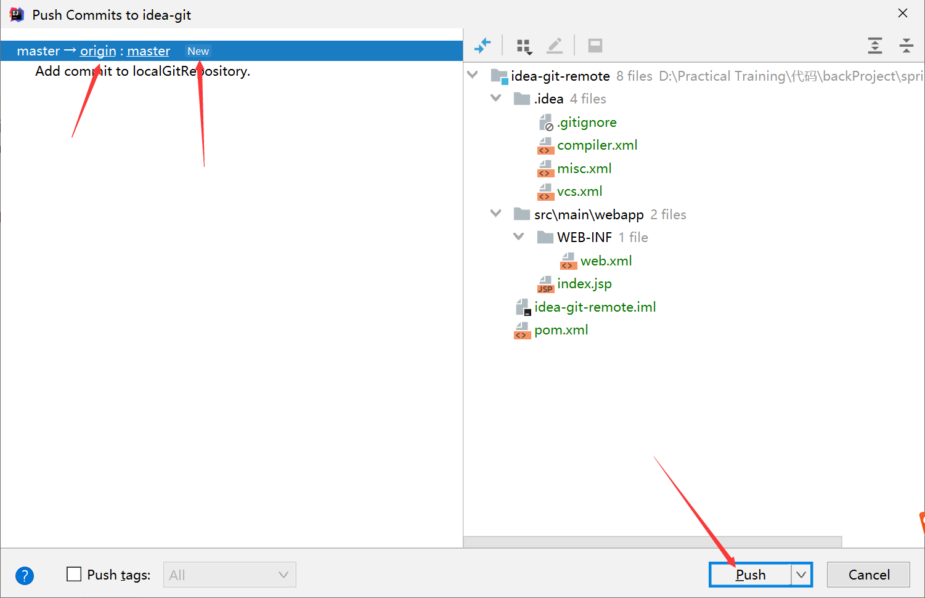
Task: Click the '2 files' count text
Action: pyautogui.click(x=668, y=215)
